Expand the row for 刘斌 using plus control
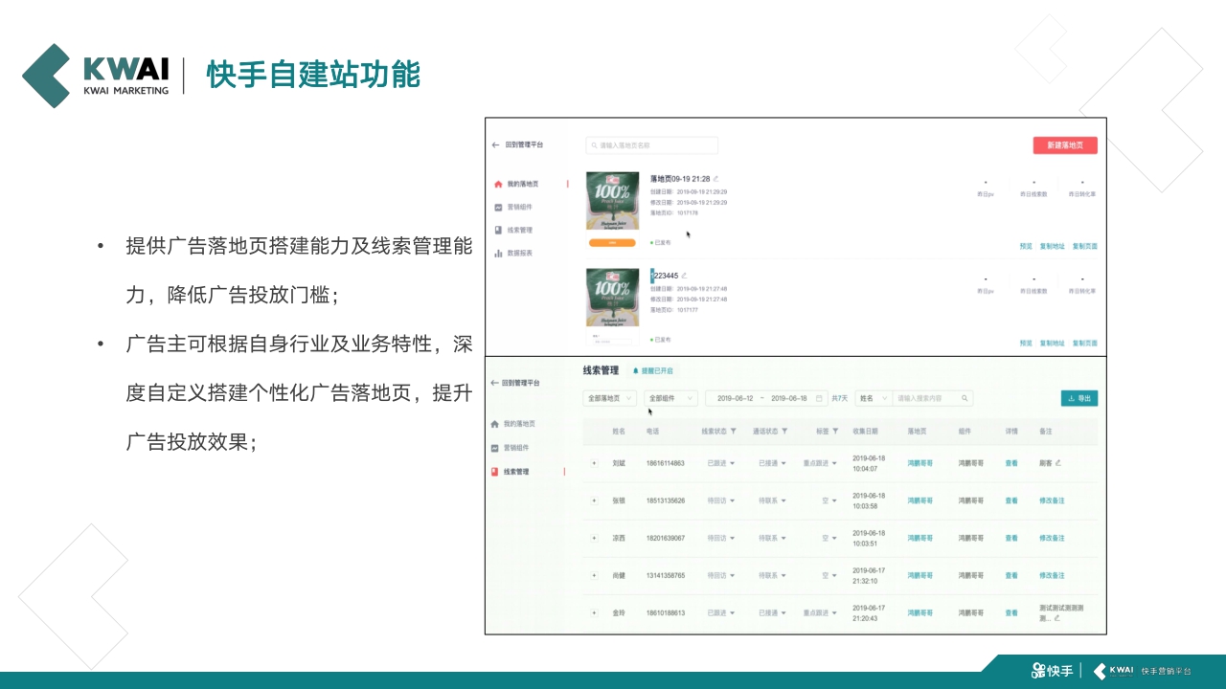The width and height of the screenshot is (1226, 689). point(595,462)
